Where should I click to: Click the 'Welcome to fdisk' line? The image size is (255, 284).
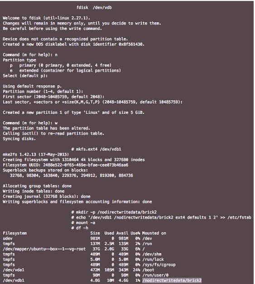click(x=47, y=18)
